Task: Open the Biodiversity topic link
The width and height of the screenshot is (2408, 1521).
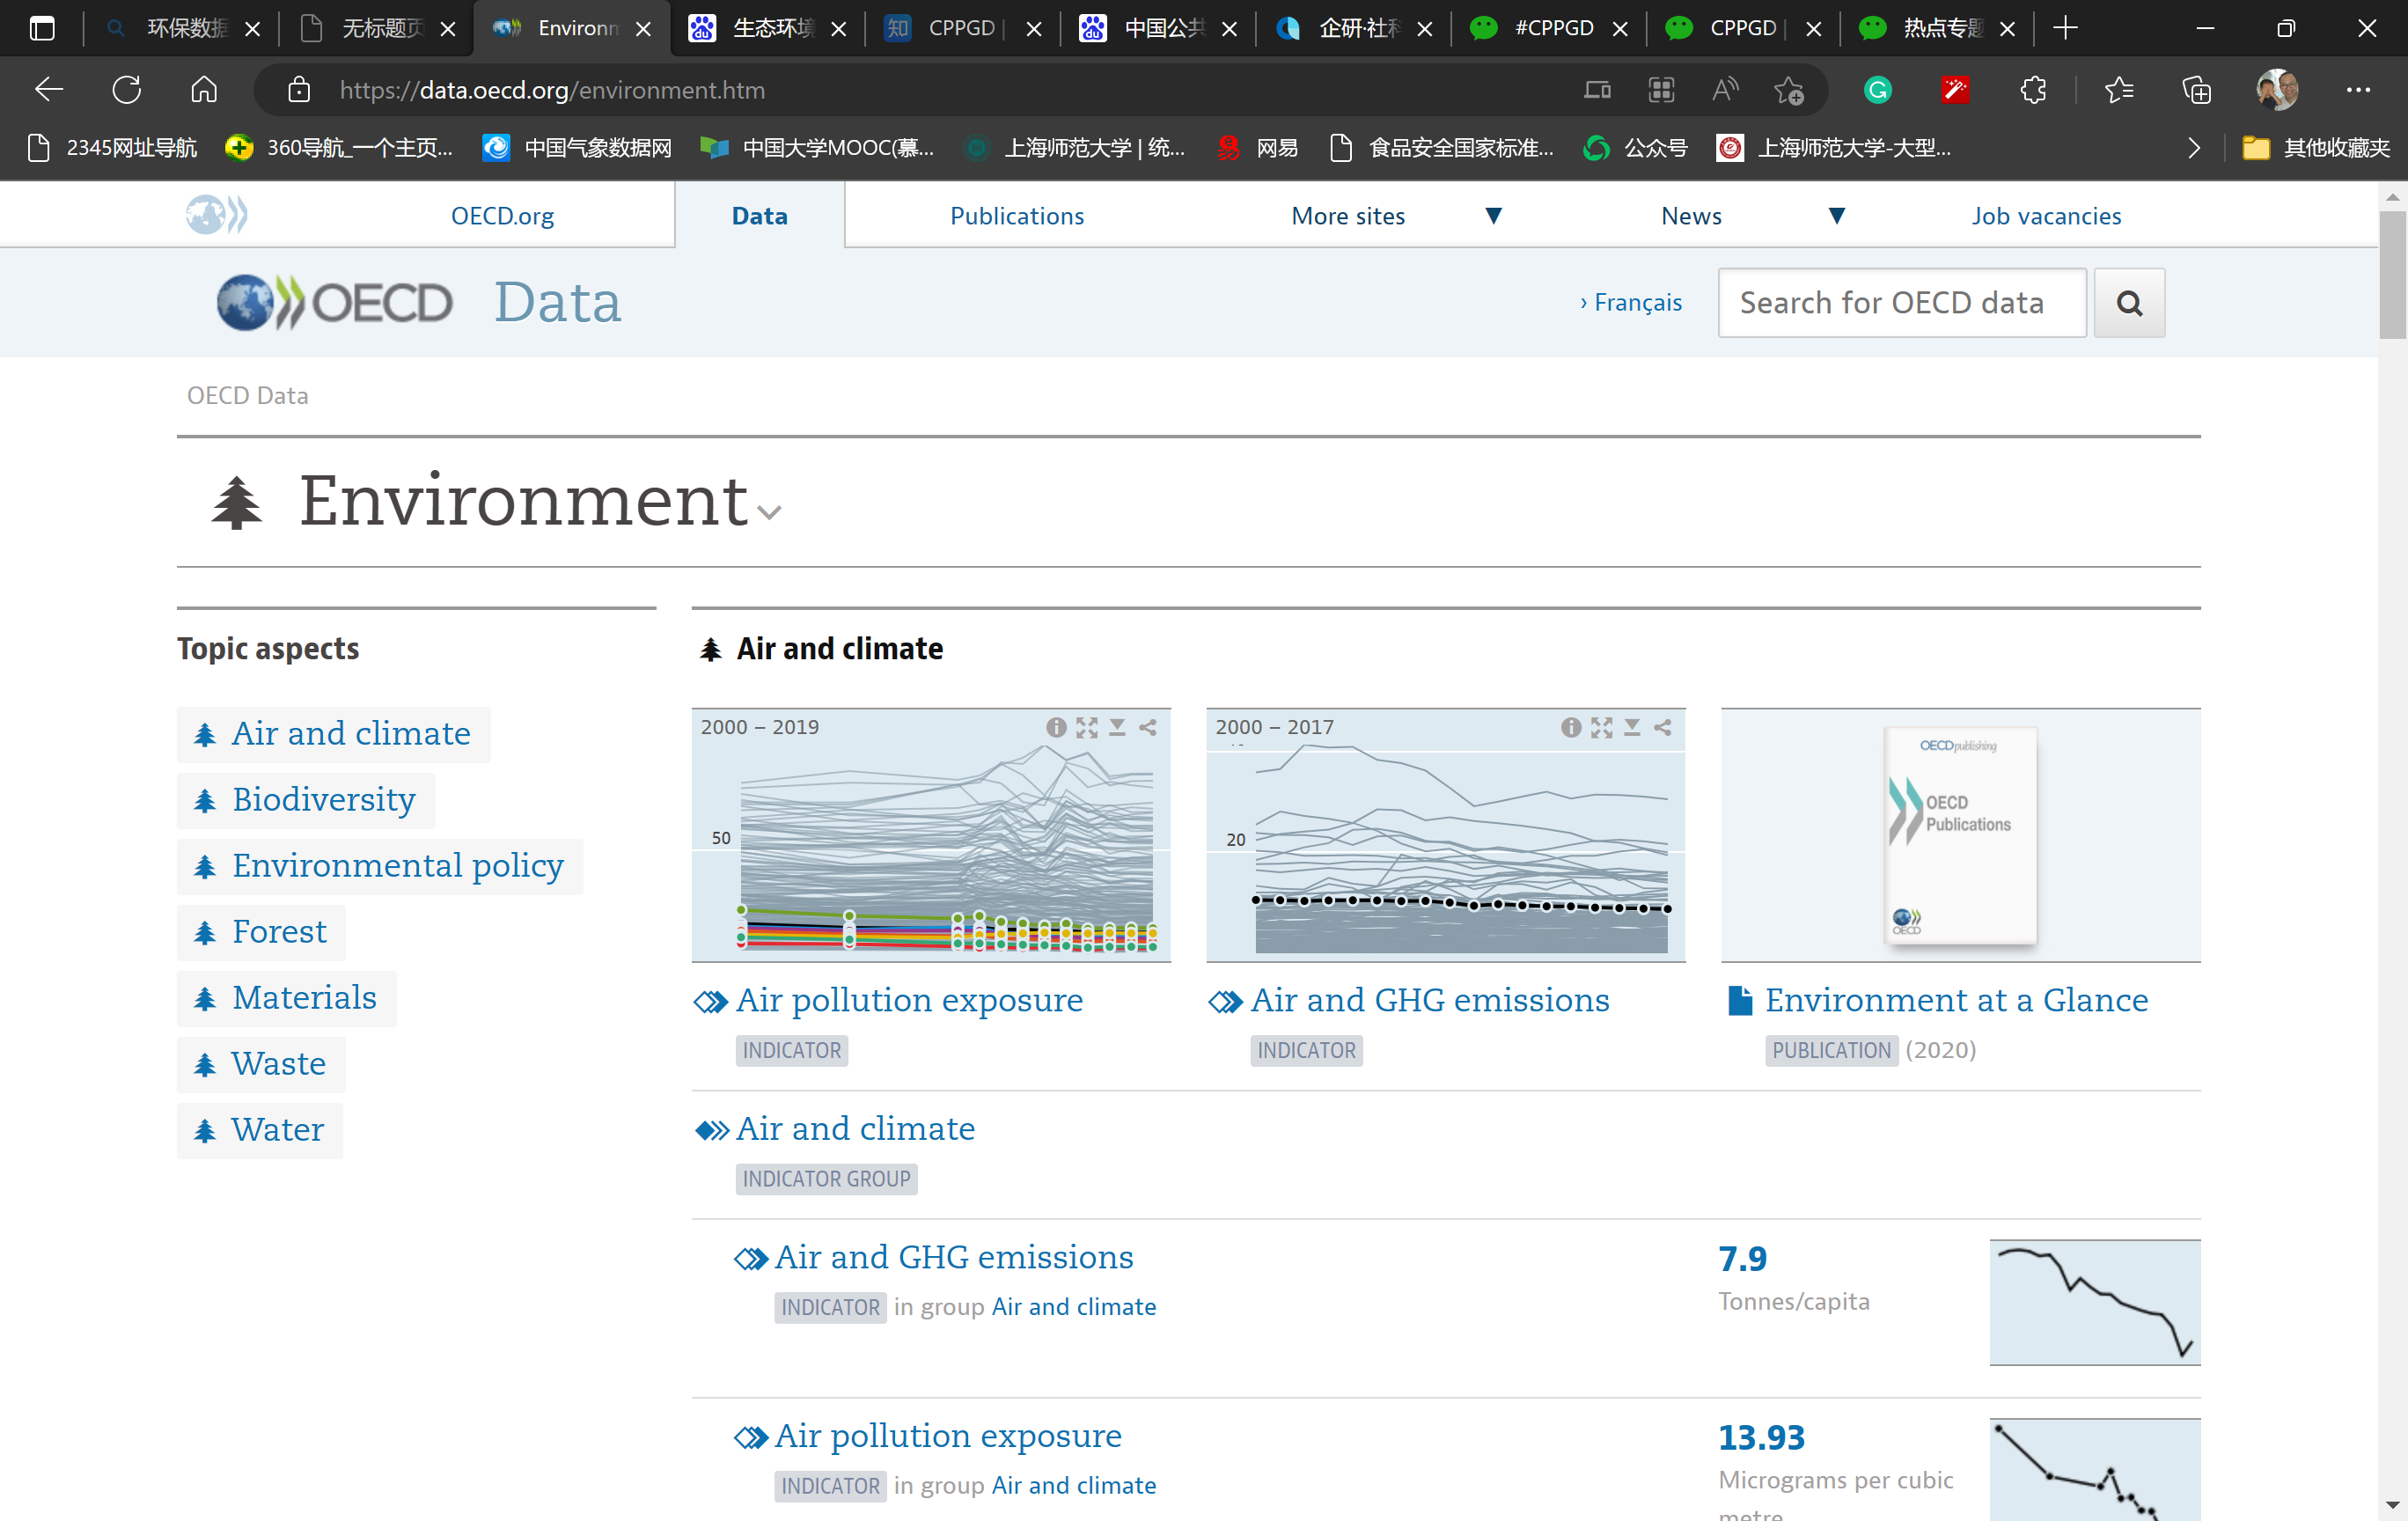Action: (323, 800)
